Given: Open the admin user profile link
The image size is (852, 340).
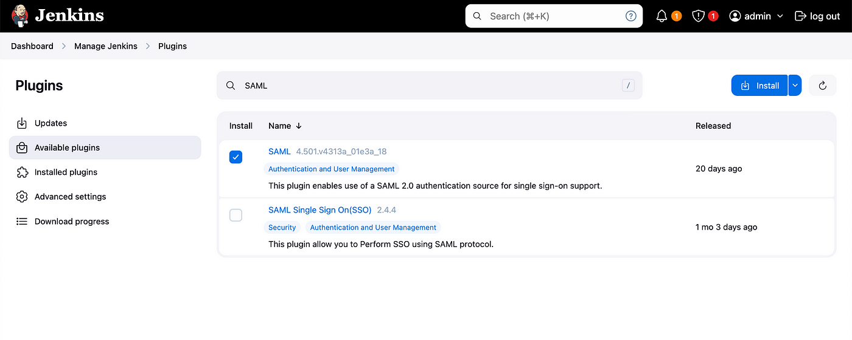Looking at the screenshot, I should pyautogui.click(x=758, y=16).
